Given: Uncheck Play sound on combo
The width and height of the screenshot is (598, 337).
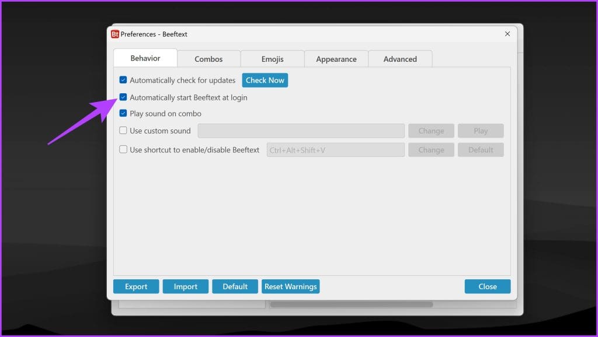Looking at the screenshot, I should 123,113.
